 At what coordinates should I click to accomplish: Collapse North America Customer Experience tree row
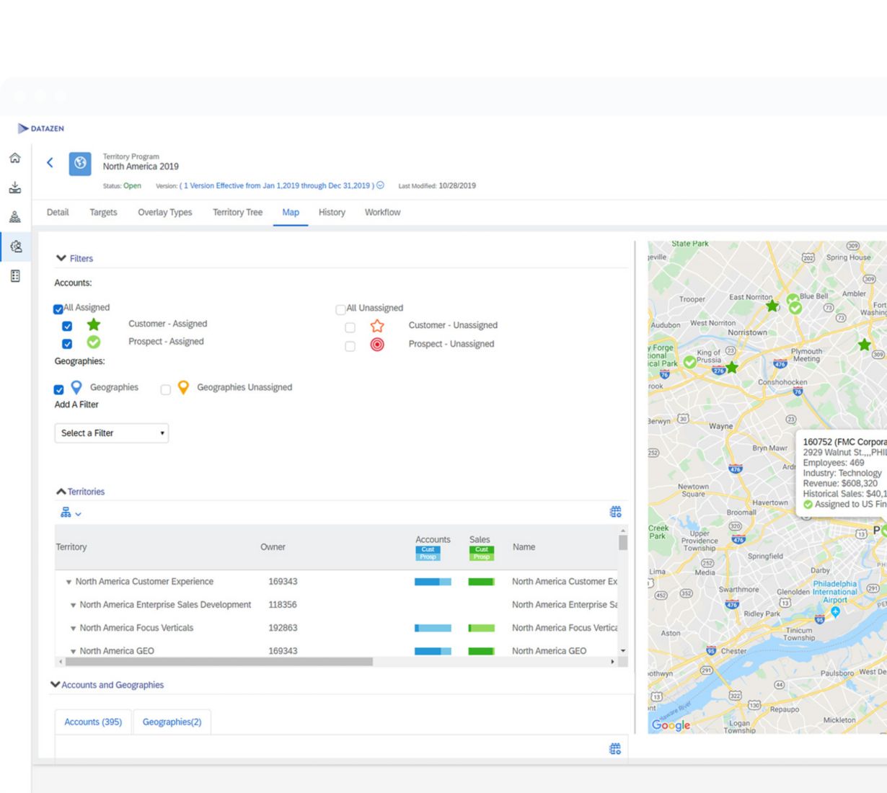pyautogui.click(x=69, y=582)
